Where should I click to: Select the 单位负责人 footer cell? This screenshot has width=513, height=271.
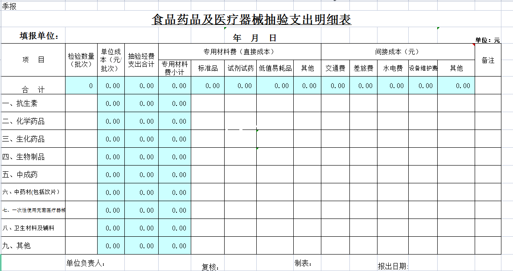[x=86, y=263]
